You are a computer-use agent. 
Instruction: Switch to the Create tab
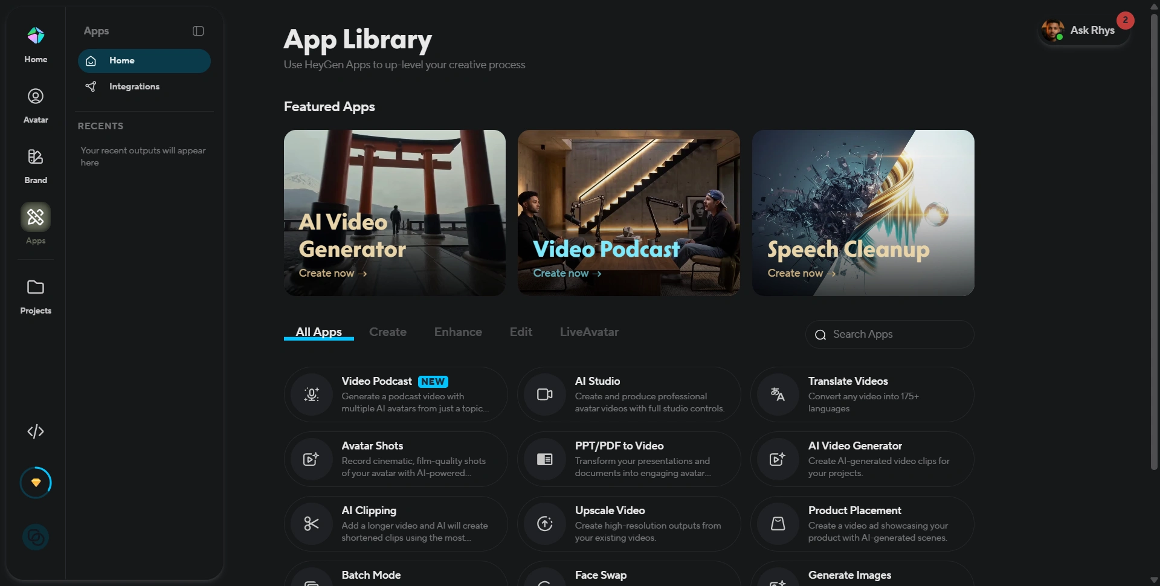click(388, 332)
